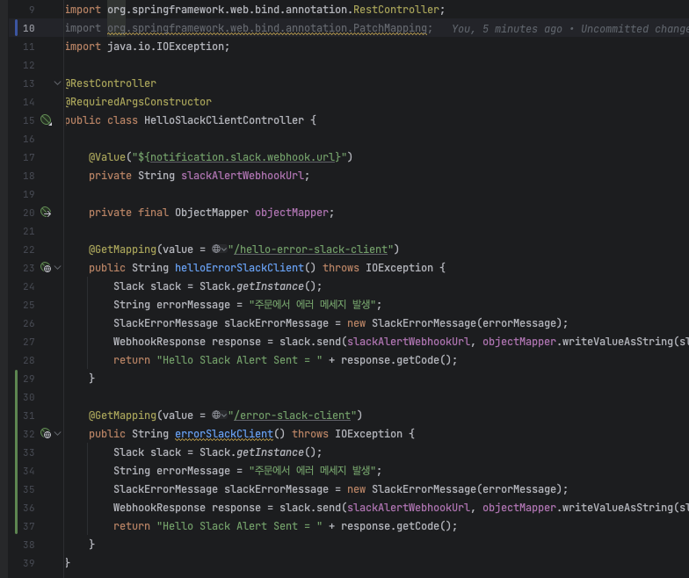Viewport: 689px width, 578px height.
Task: Click the @Value annotation on line 17
Action: (x=107, y=157)
